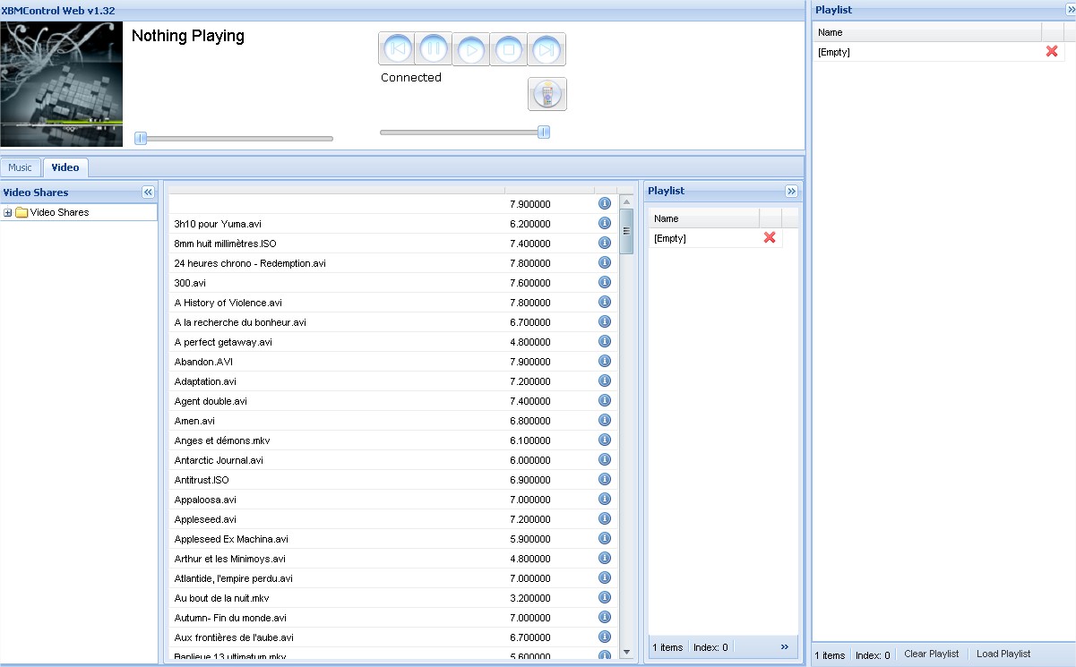The image size is (1076, 667).
Task: Delete [Empty] entry in middle Playlist
Action: [x=770, y=238]
